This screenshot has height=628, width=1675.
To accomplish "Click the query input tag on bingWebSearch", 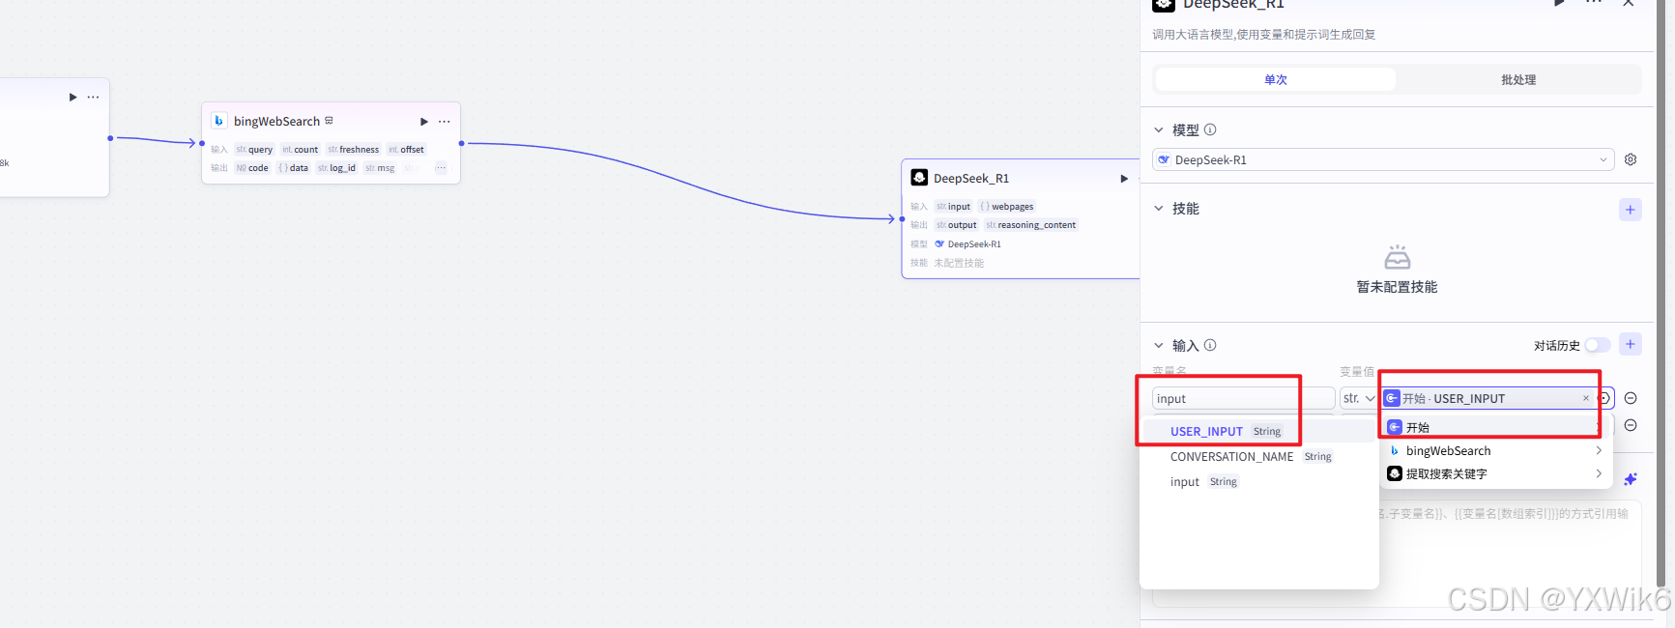I will (x=254, y=150).
